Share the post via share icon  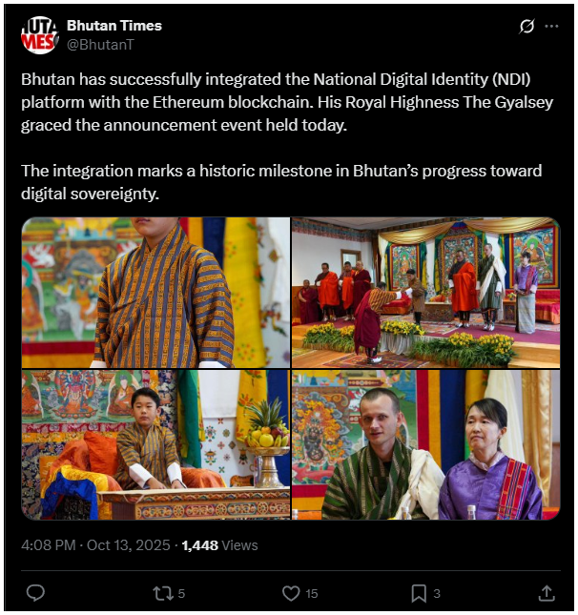click(547, 593)
